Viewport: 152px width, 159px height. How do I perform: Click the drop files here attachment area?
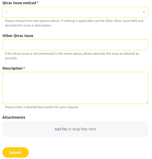tap(75, 129)
